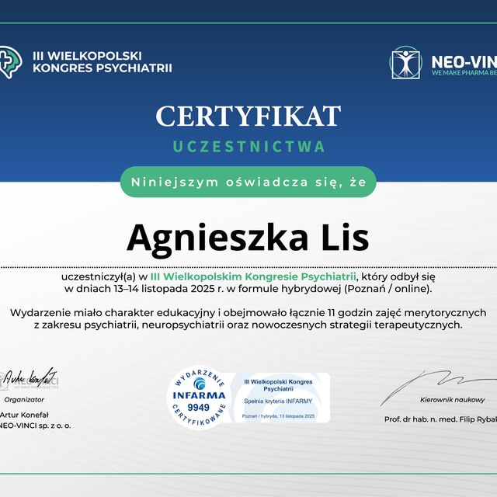Click the Neo-Vinci Vitruvian man logo

click(x=406, y=63)
